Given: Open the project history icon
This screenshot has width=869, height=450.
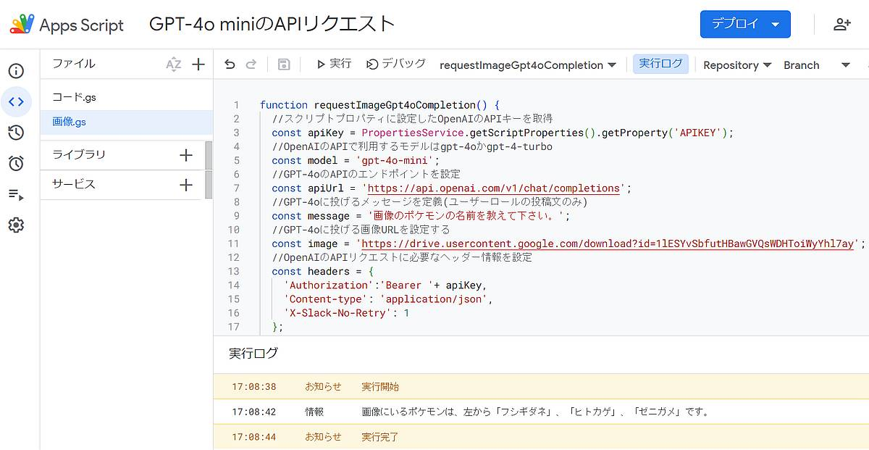Looking at the screenshot, I should click(x=16, y=133).
